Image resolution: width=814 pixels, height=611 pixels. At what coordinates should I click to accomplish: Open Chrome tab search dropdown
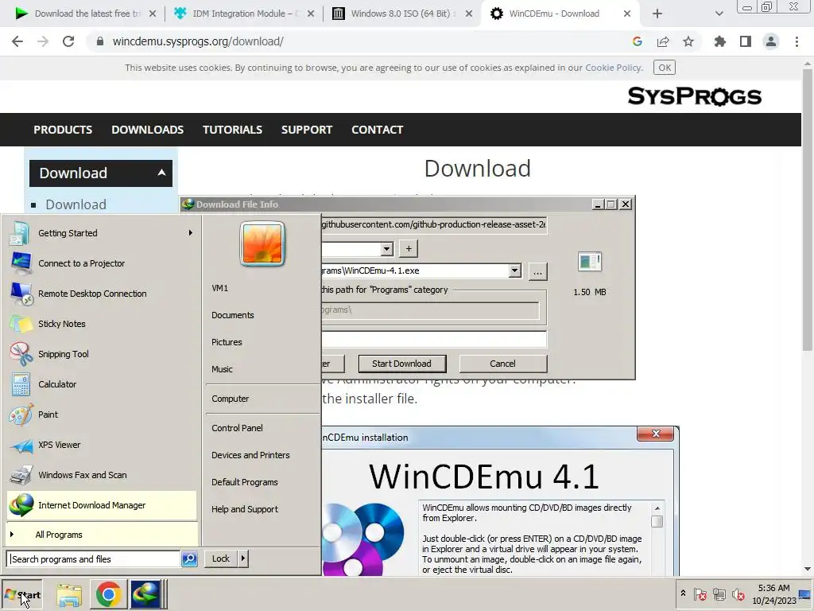(x=719, y=14)
